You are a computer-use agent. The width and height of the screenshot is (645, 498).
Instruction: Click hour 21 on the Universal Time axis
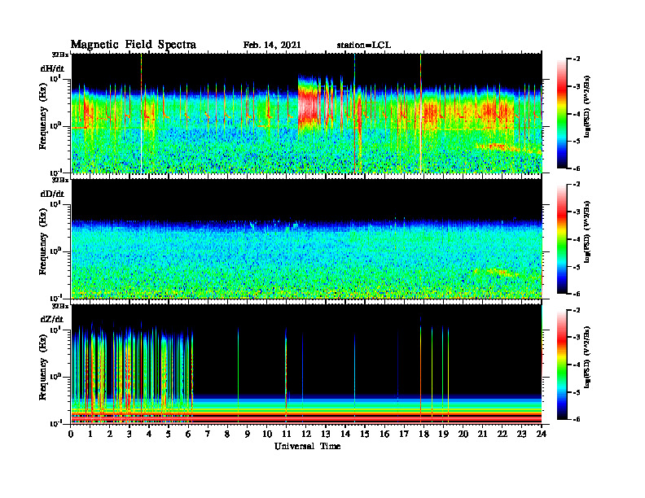pyautogui.click(x=482, y=434)
